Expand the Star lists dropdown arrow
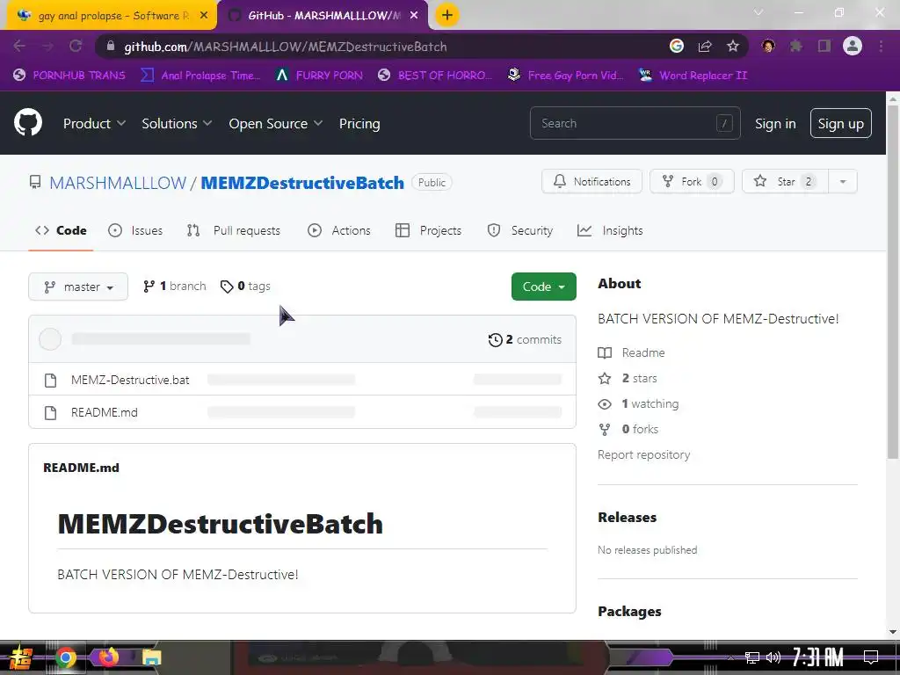This screenshot has width=900, height=675. coord(843,181)
